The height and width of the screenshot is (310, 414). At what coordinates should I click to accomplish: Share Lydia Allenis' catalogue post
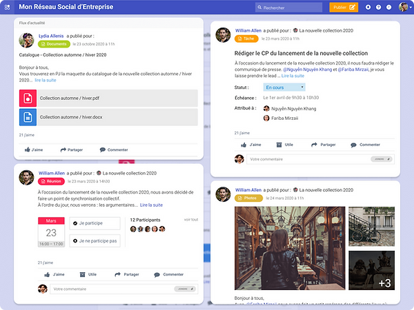coord(72,149)
